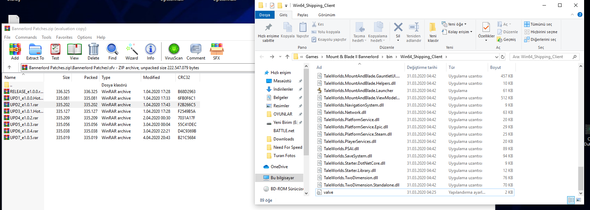This screenshot has height=210, width=590.
Task: Click the Explorer search field
Action: (x=545, y=57)
